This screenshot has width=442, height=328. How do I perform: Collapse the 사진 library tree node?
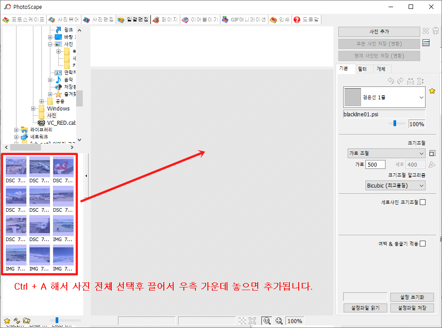click(50, 44)
